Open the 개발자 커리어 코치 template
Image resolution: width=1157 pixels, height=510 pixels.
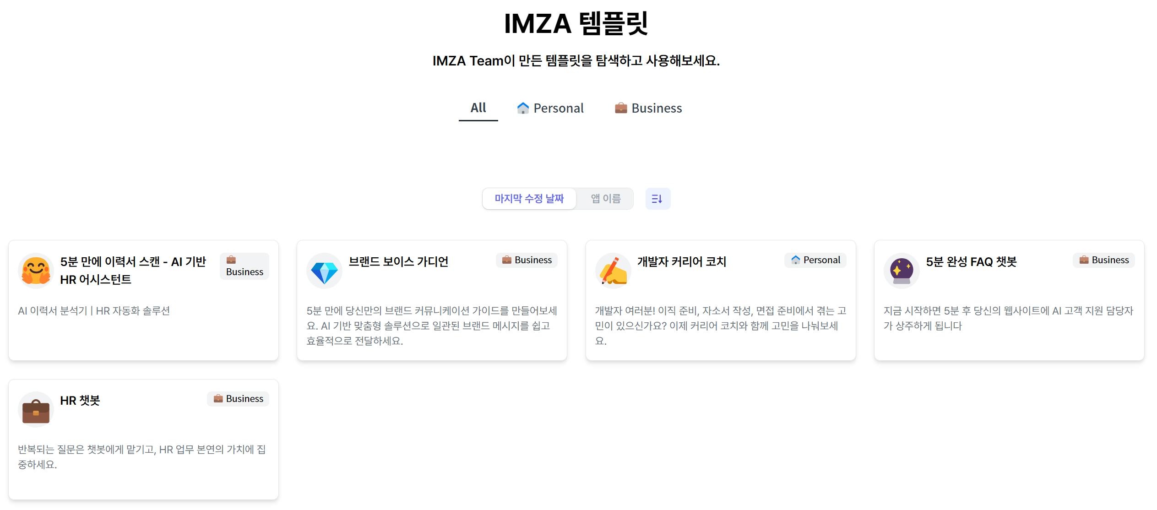point(681,261)
